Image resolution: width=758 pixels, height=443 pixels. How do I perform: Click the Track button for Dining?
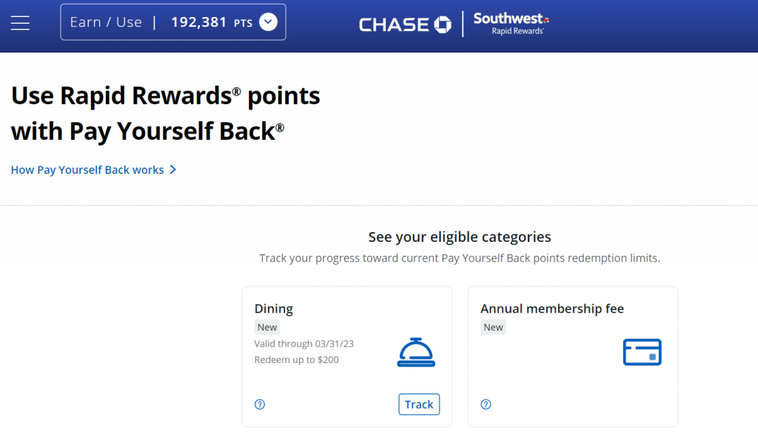point(419,404)
